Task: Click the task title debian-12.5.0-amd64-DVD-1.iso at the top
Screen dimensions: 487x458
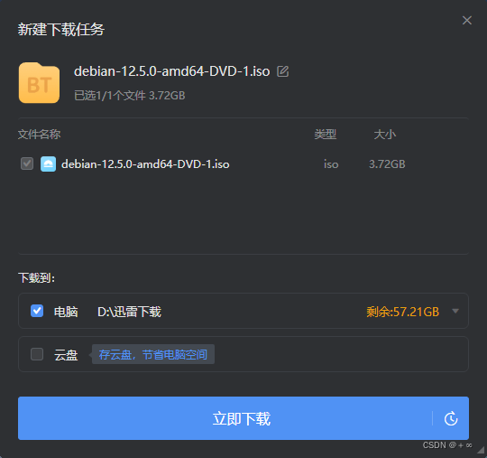Action: coord(171,71)
